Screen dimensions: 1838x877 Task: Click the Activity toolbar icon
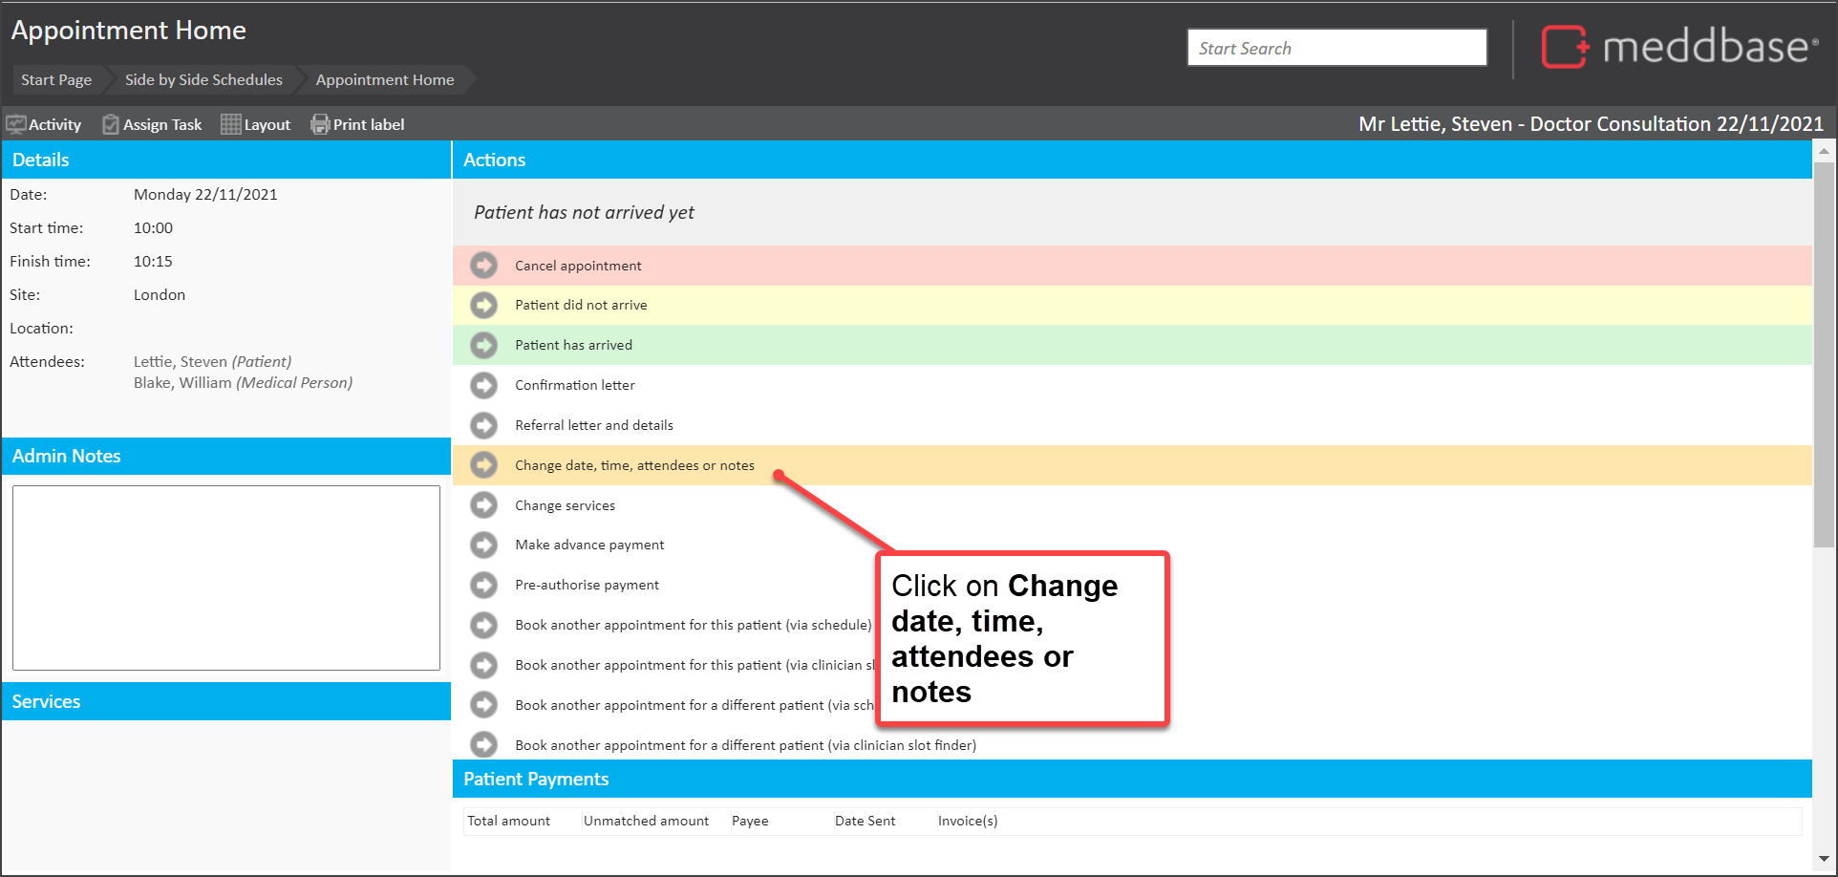(x=16, y=124)
